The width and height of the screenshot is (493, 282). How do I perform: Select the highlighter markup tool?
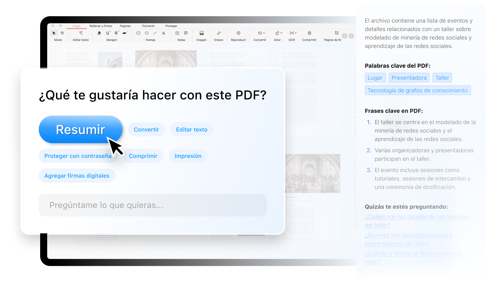(x=99, y=33)
